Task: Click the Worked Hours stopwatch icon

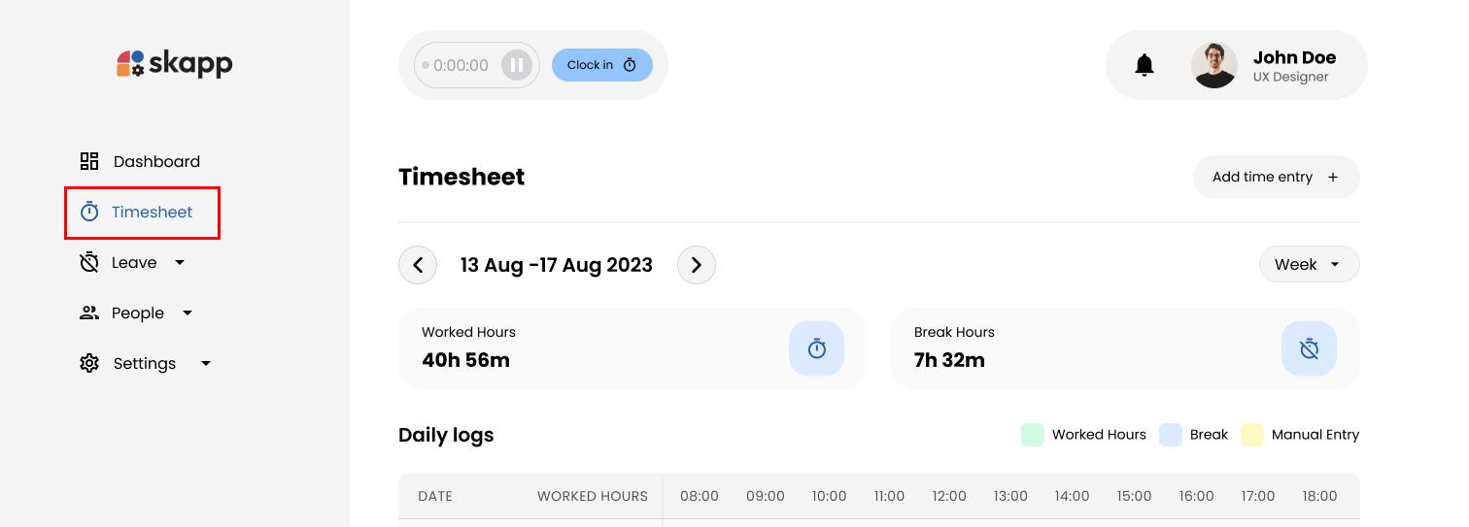Action: pos(817,348)
